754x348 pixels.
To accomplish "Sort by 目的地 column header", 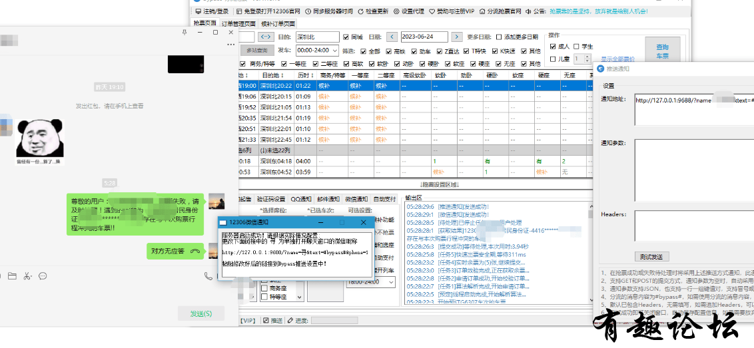I will point(272,75).
